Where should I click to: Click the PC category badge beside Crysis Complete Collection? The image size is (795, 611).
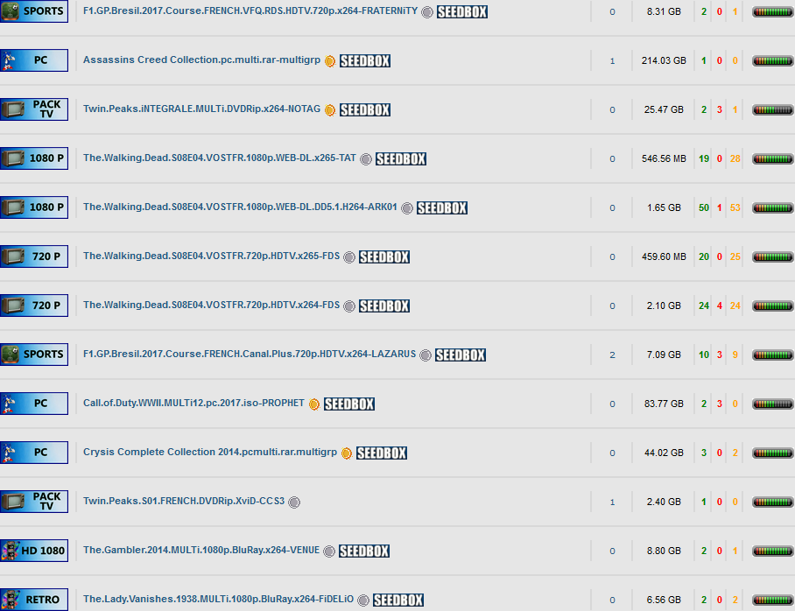pos(34,453)
